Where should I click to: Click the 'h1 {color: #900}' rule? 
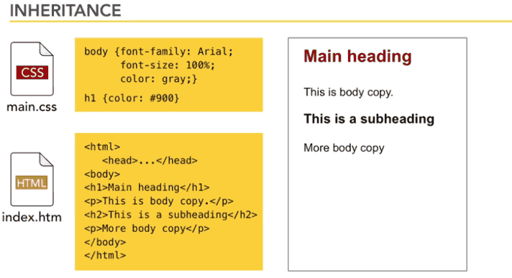click(x=132, y=98)
